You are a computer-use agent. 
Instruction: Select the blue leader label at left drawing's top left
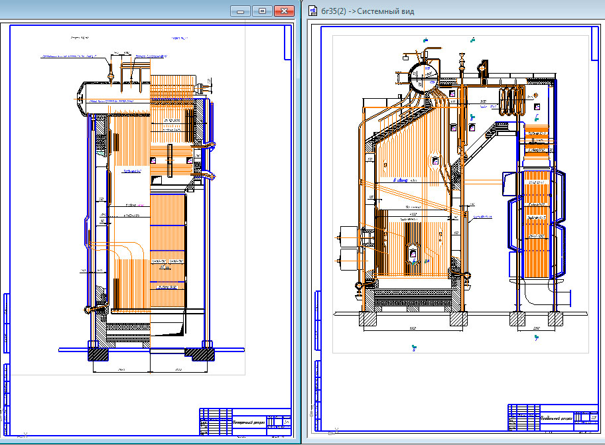pyautogui.click(x=68, y=56)
